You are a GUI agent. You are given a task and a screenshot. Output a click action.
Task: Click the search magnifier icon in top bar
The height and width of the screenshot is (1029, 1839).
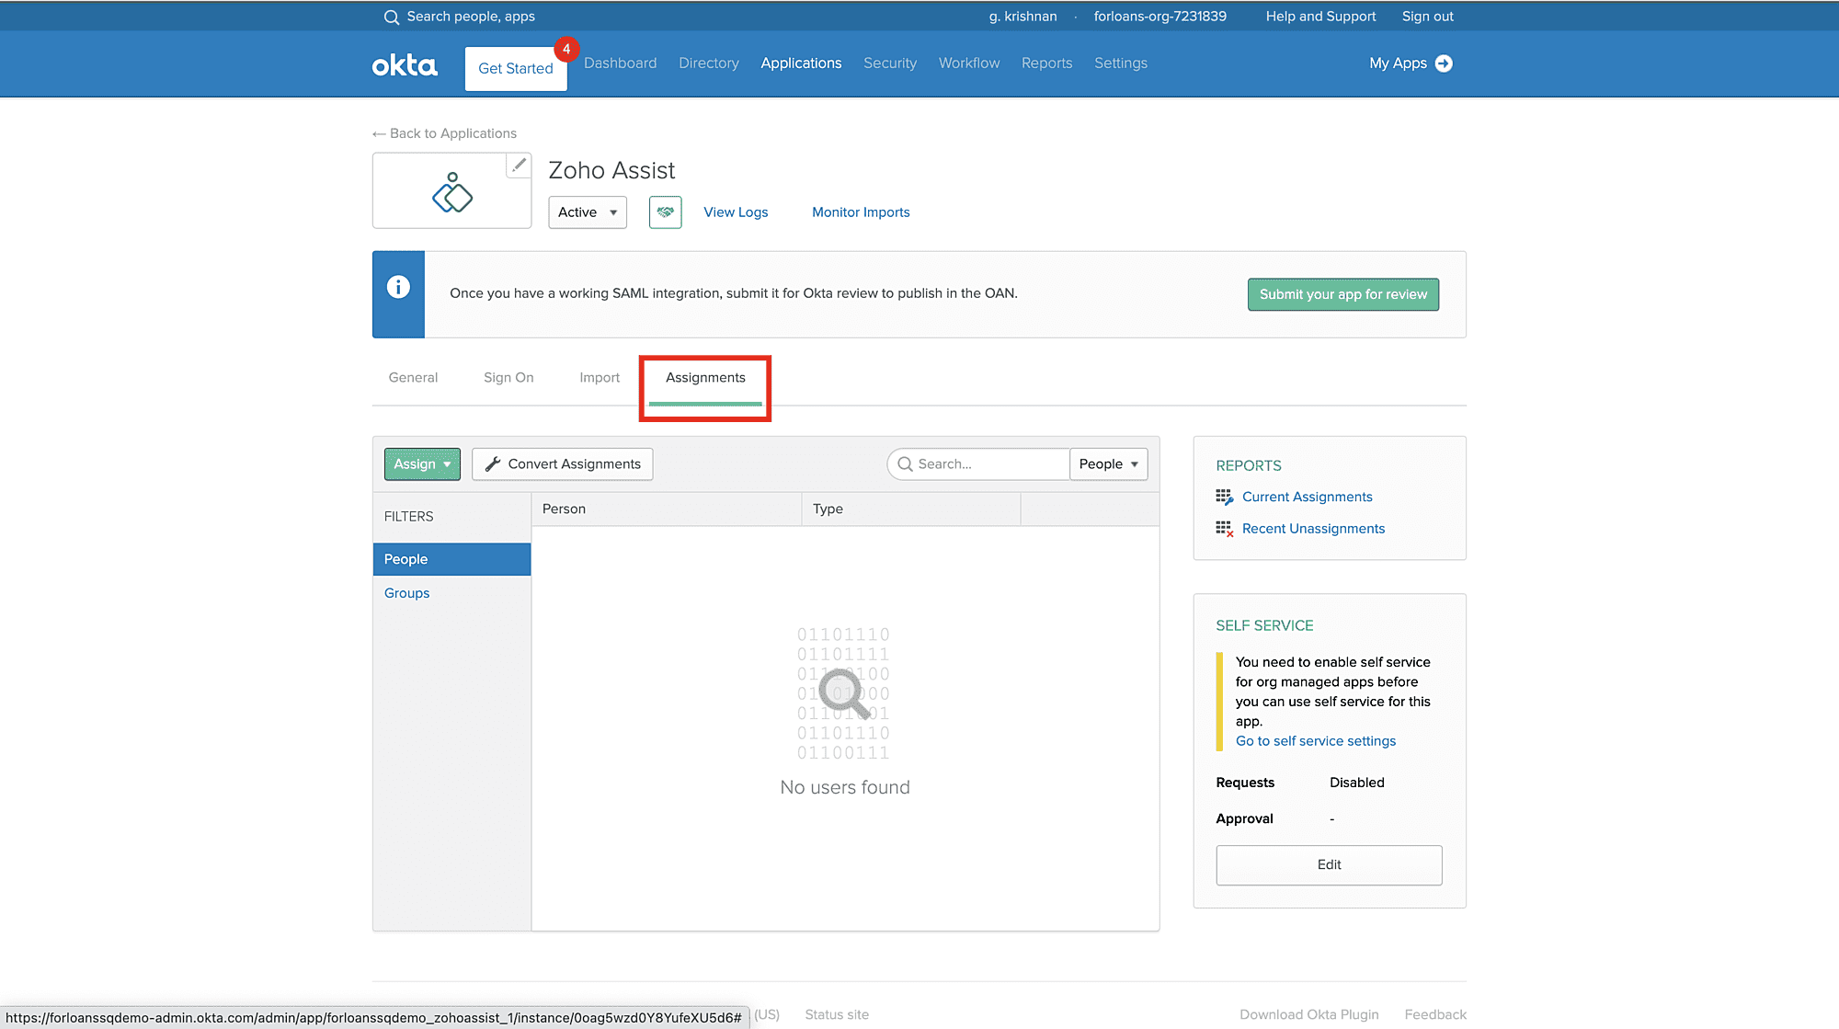point(392,17)
